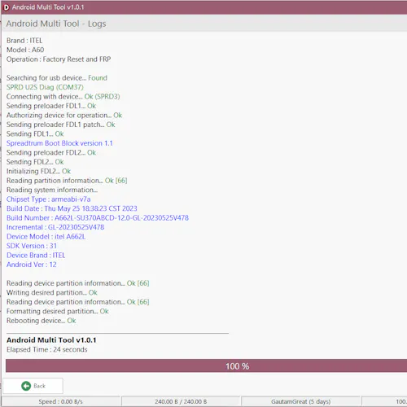Click the 'Speed : 0.00 B/s' status entry
Screen dimensions: 407x407
tap(60, 401)
